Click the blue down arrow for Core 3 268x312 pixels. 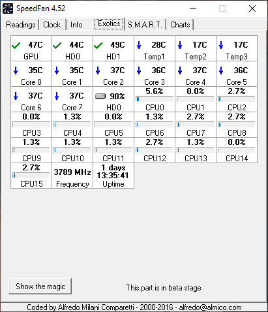tap(139, 70)
